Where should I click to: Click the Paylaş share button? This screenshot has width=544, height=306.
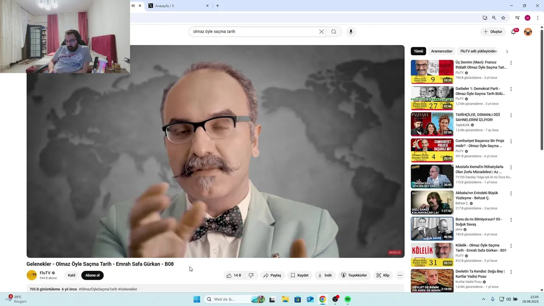[272, 275]
